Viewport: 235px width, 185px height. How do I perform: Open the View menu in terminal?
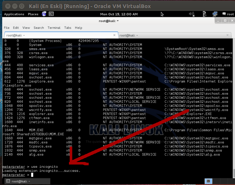point(26,28)
